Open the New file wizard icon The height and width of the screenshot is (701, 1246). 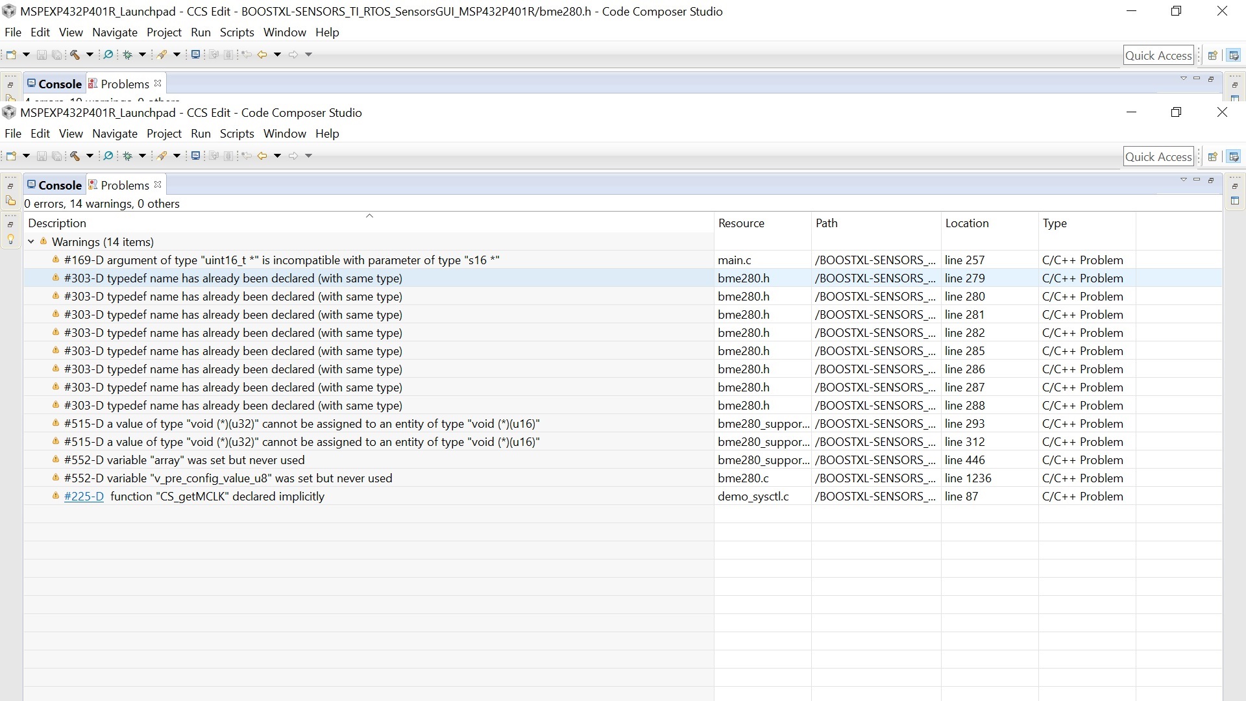click(x=11, y=156)
